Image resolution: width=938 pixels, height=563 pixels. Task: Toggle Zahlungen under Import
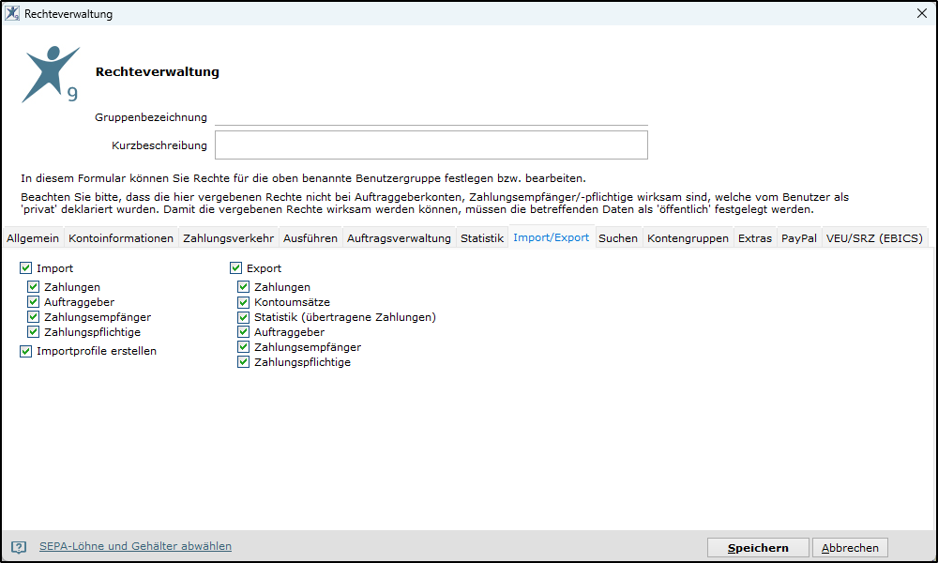34,286
